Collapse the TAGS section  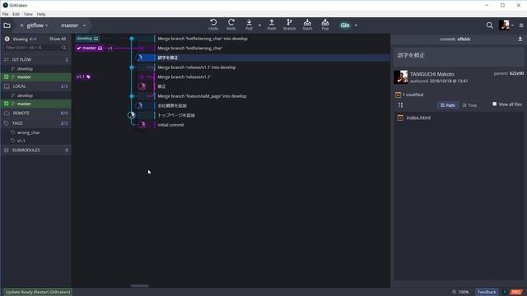(x=36, y=123)
